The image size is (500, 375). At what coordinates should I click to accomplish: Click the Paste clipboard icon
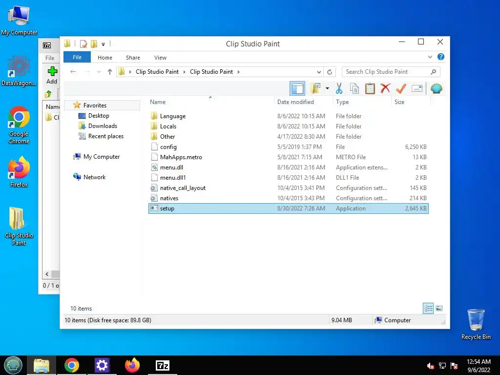(x=370, y=88)
